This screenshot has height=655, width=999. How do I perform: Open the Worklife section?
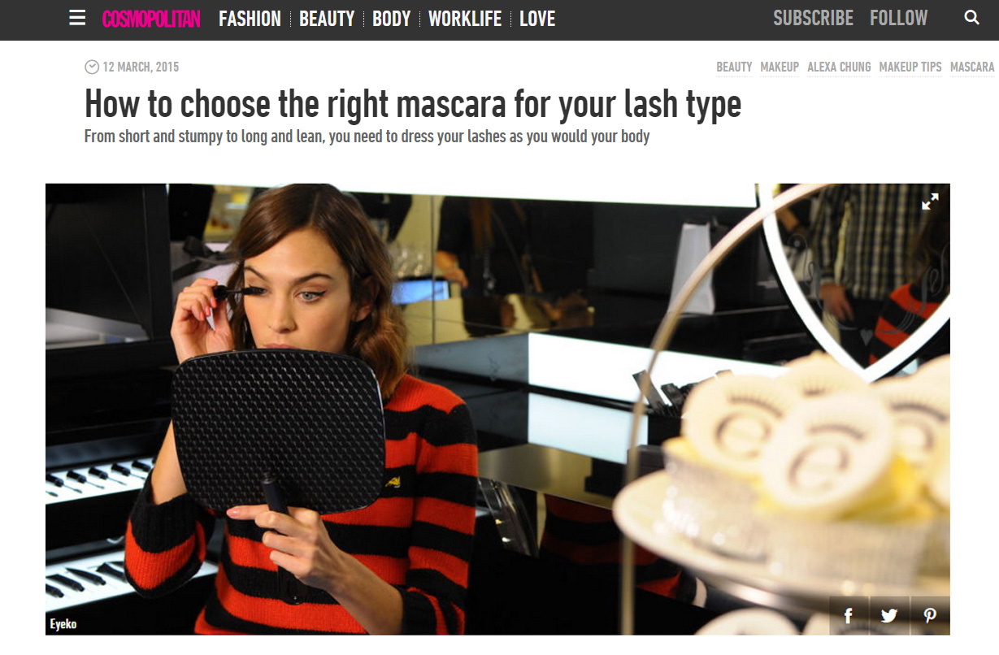coord(465,19)
